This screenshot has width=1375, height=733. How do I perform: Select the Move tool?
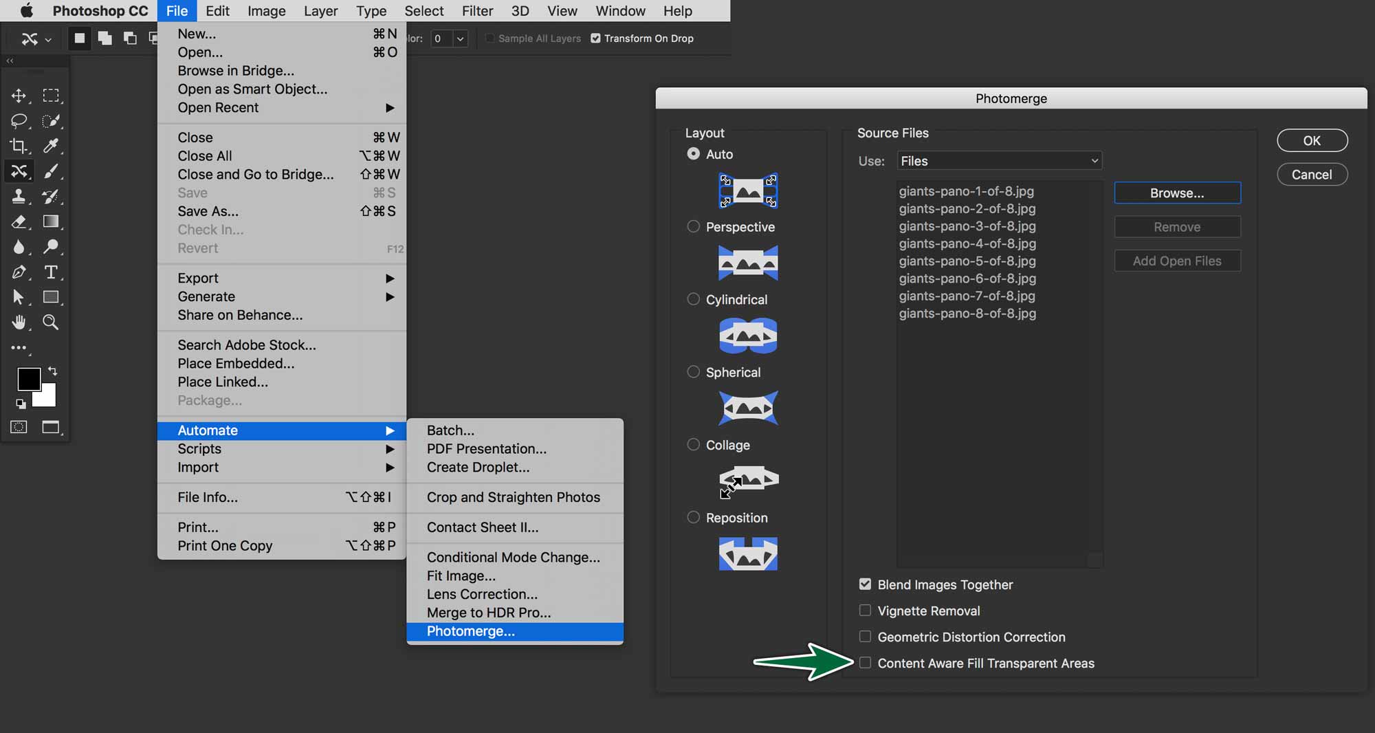(19, 96)
